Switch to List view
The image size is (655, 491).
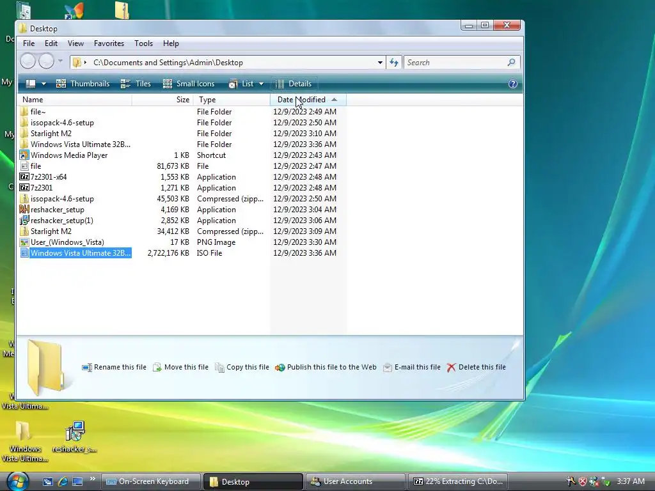pos(241,84)
